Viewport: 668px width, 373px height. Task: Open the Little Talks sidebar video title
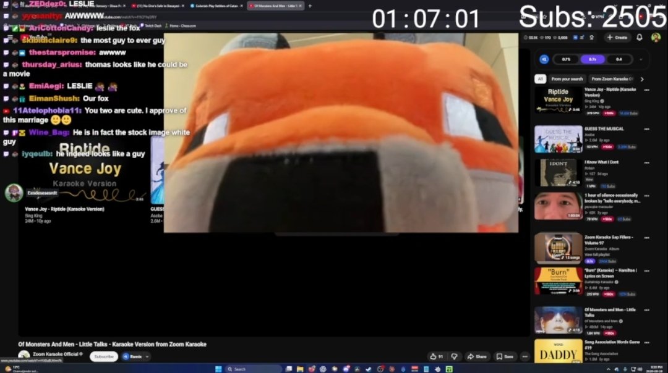(x=610, y=312)
